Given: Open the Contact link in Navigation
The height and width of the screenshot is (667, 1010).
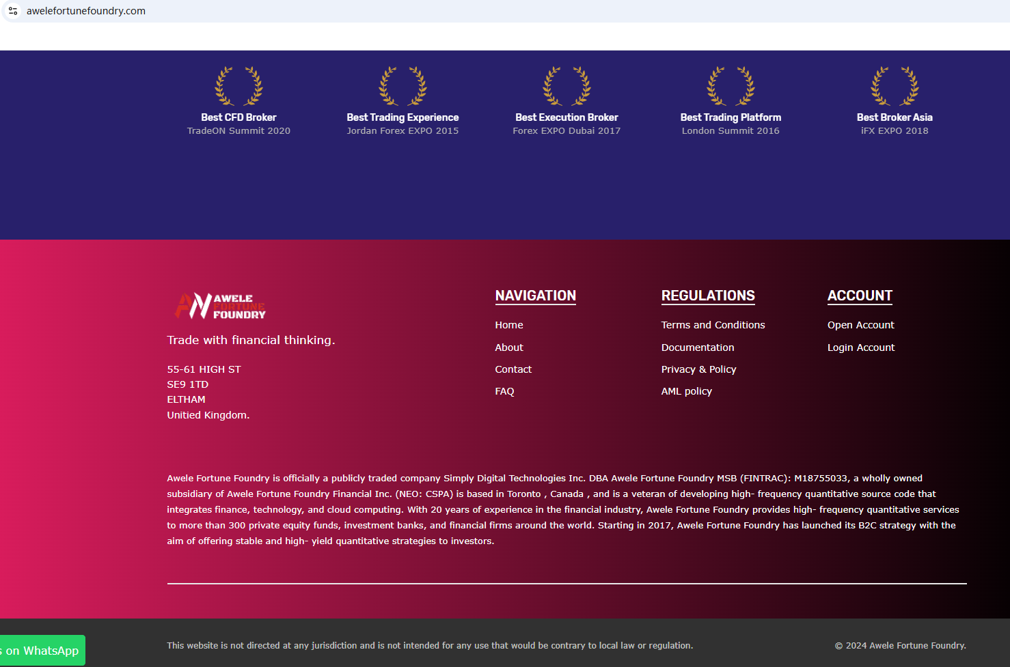Looking at the screenshot, I should tap(513, 369).
